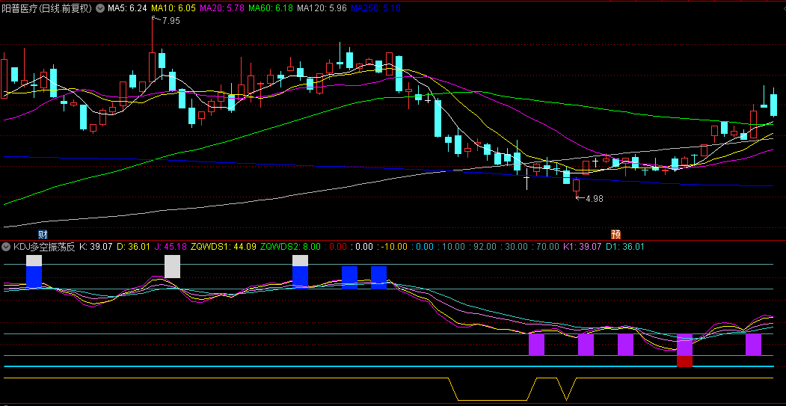Select the MA5: 6.24 indicator label
Screen dimensions: 786x406
pos(126,9)
